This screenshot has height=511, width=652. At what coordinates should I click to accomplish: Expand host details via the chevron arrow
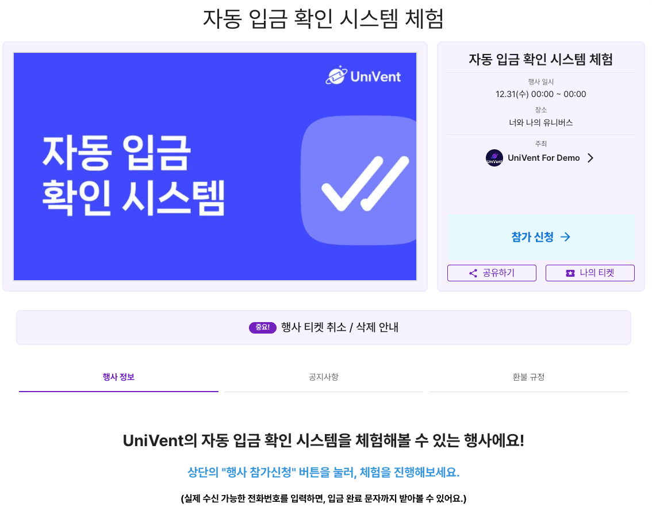(x=590, y=158)
